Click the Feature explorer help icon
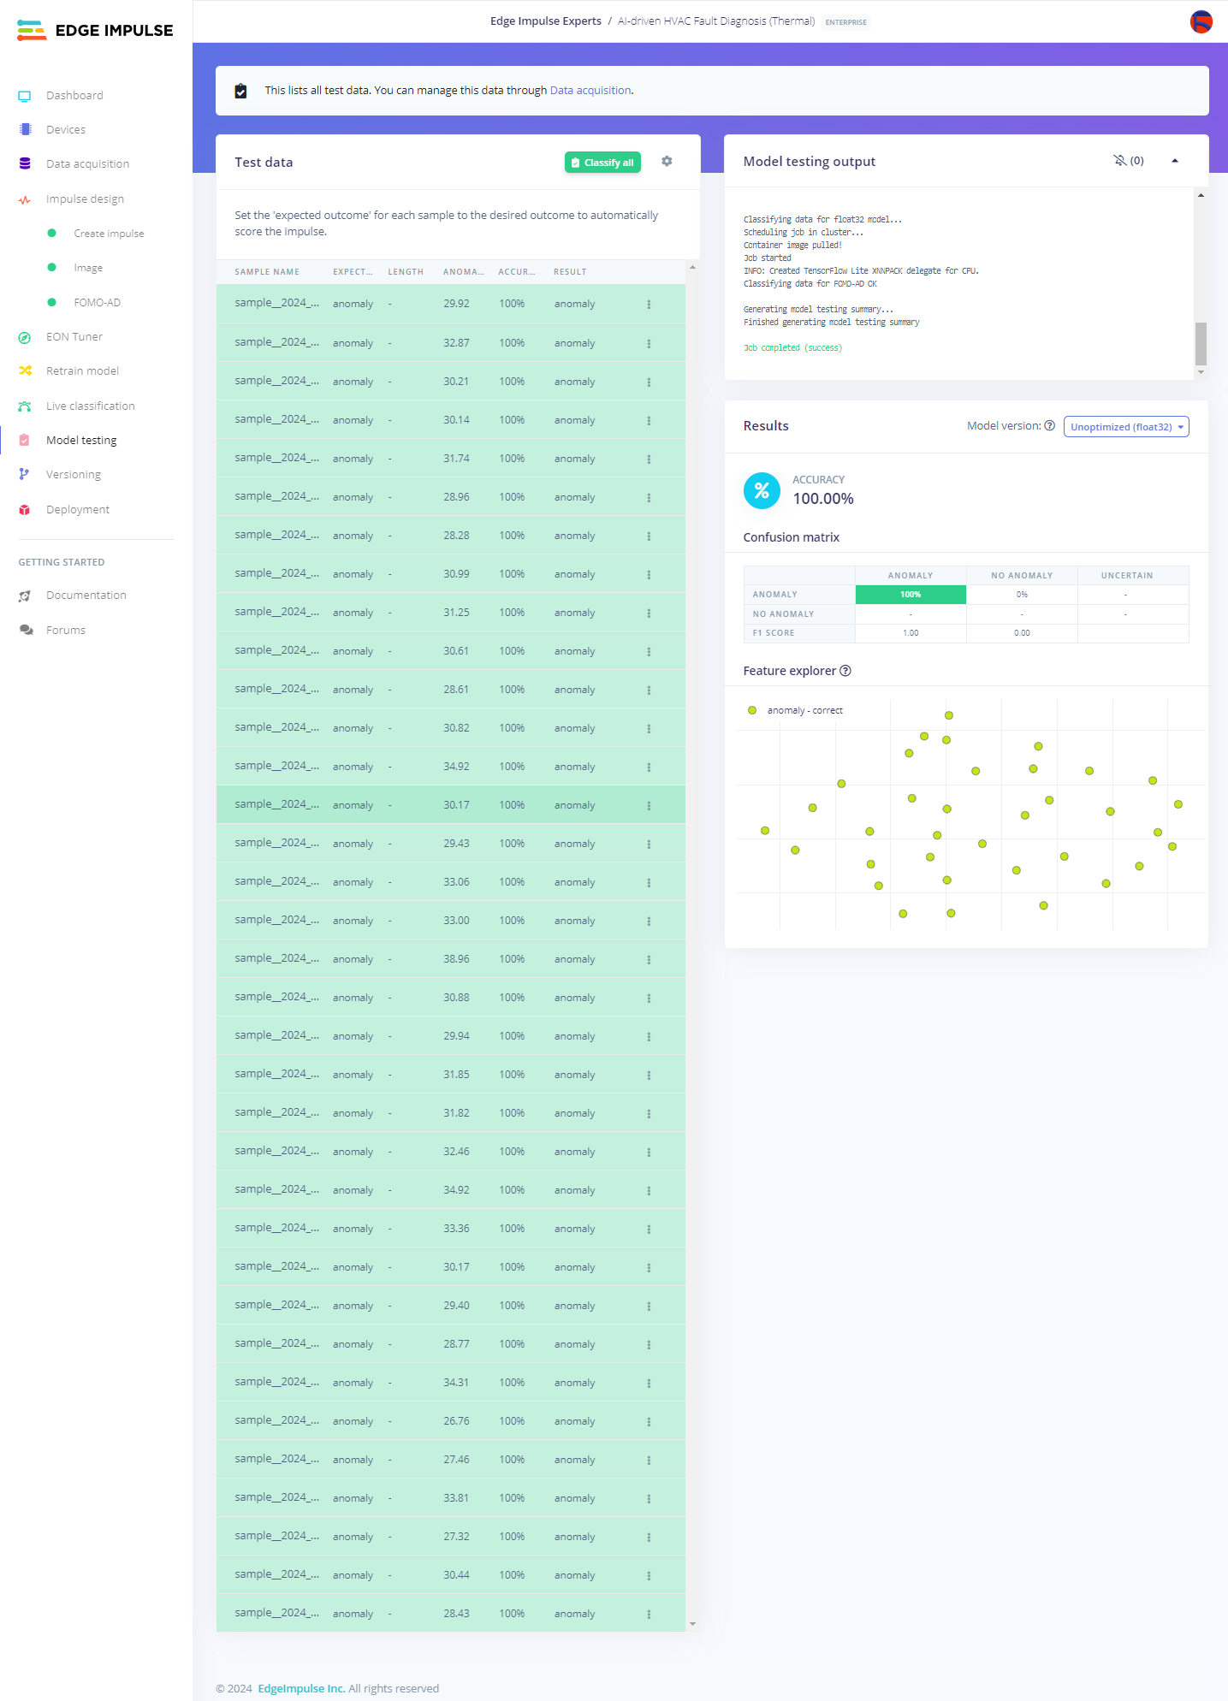 point(845,671)
